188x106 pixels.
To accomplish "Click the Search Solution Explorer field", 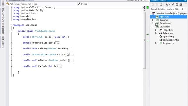I will pos(166,9).
